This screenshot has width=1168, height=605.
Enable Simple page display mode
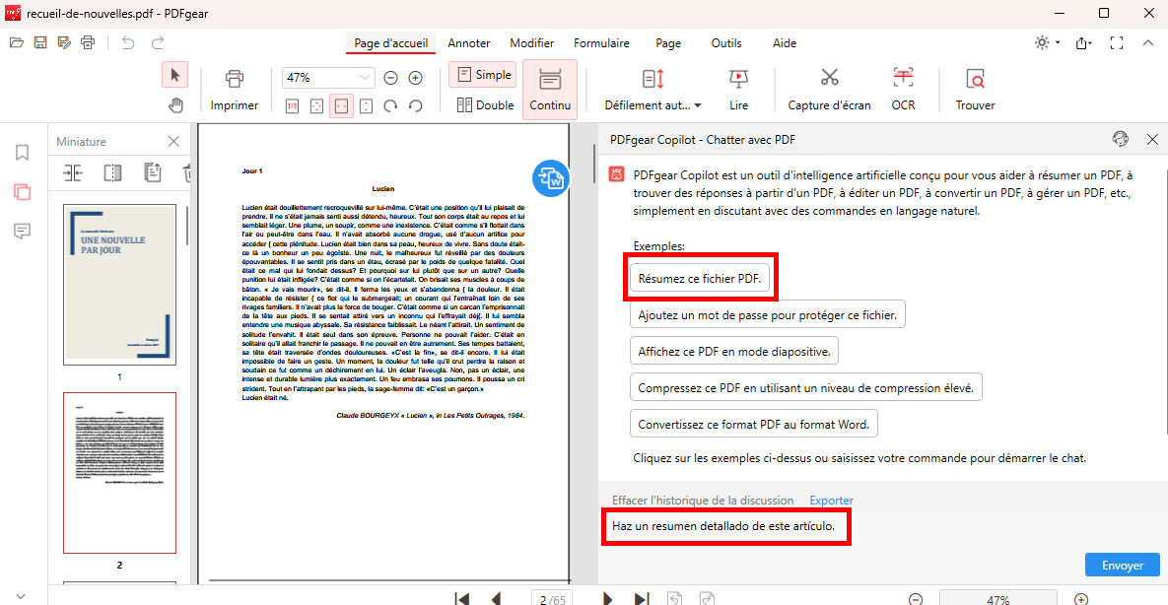(482, 74)
